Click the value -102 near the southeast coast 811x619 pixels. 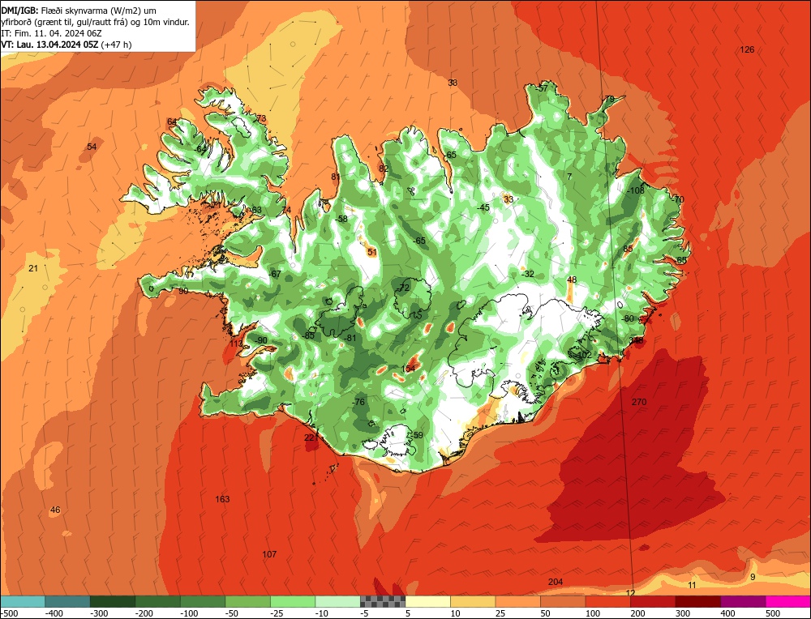coord(583,355)
